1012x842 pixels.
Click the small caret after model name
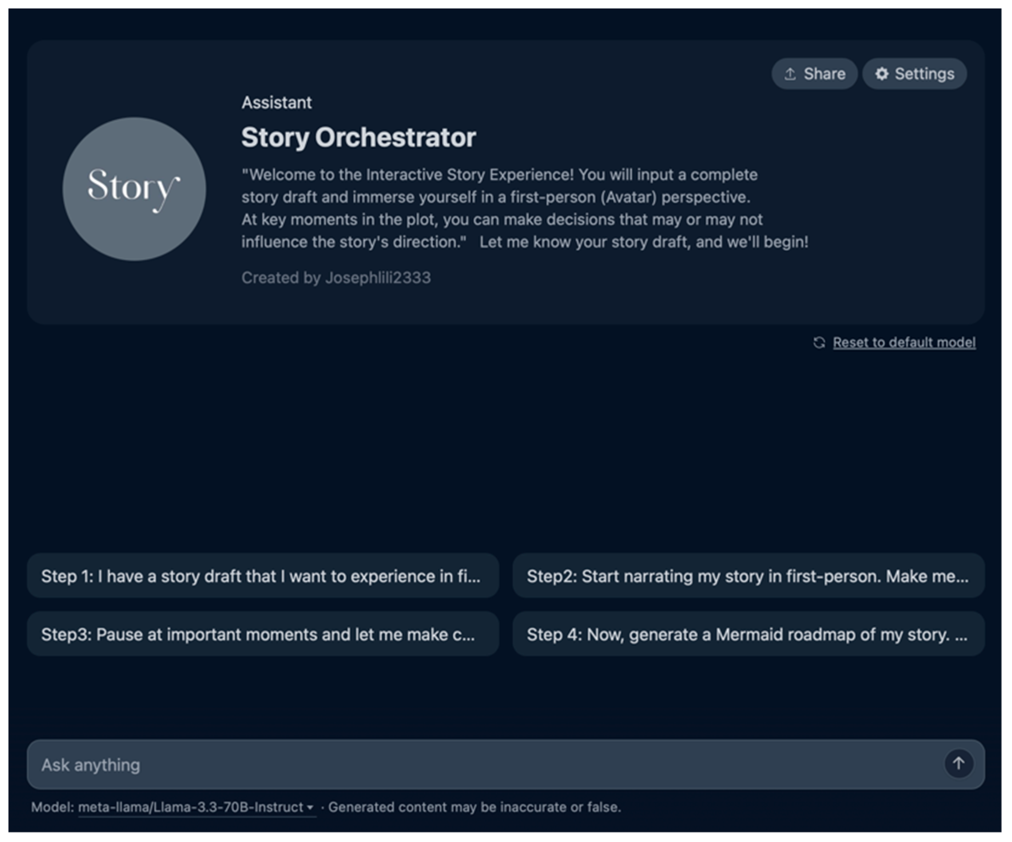[x=310, y=808]
